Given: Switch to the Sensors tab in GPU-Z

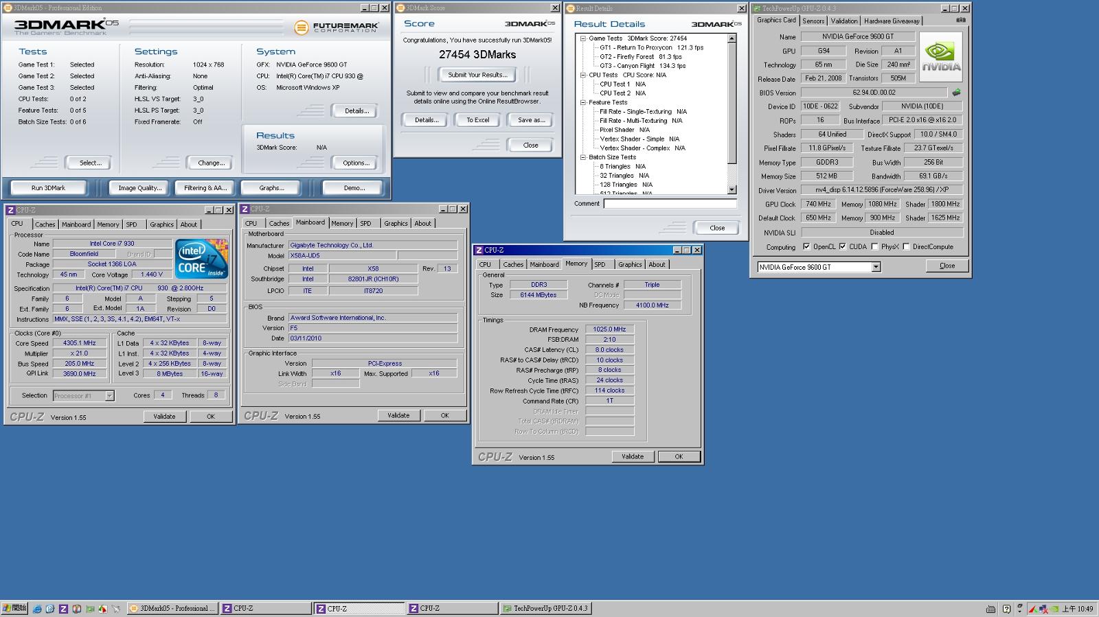Looking at the screenshot, I should coord(813,21).
